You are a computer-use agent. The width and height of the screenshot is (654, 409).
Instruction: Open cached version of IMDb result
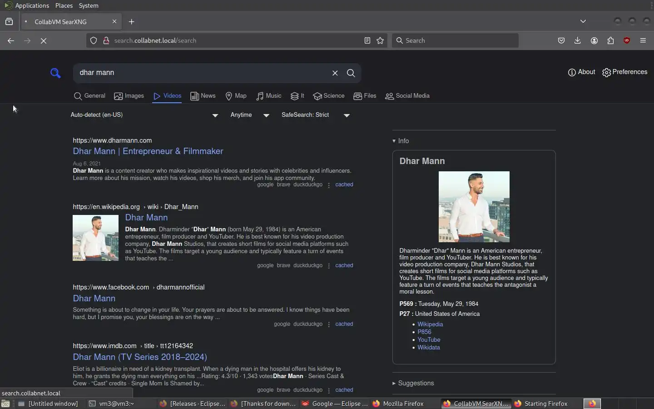point(344,390)
